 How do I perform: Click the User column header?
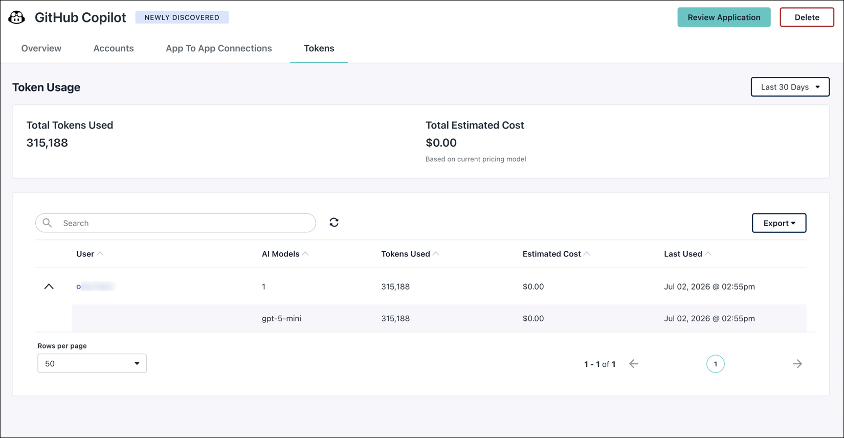85,254
